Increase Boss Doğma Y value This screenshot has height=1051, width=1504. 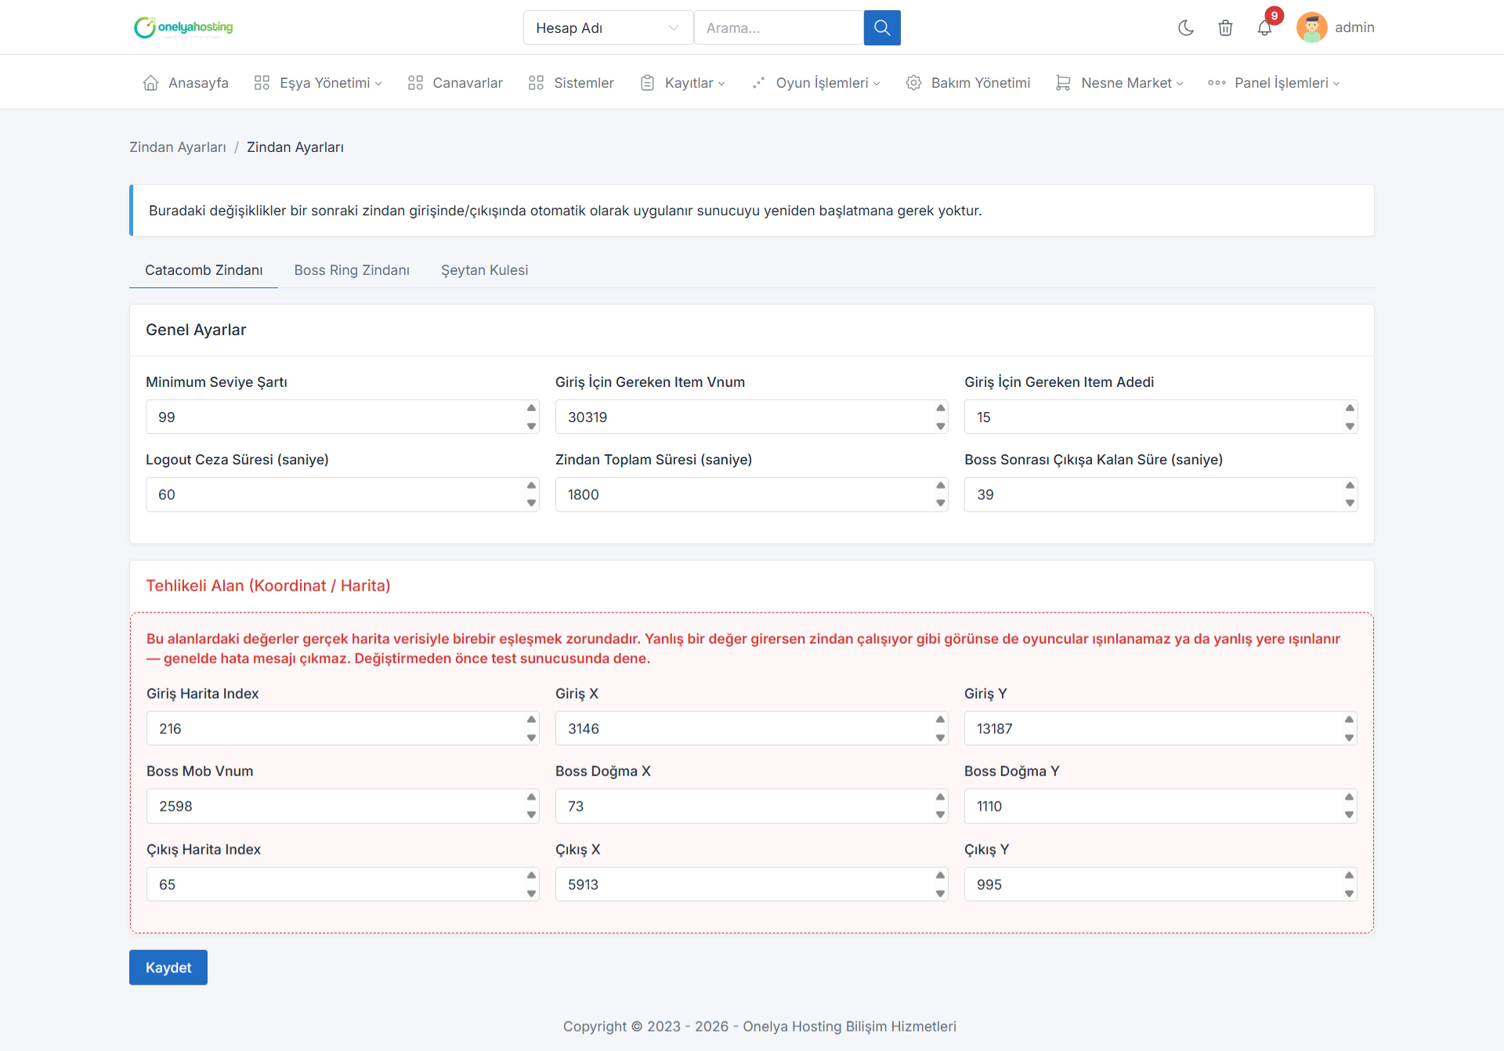1349,797
